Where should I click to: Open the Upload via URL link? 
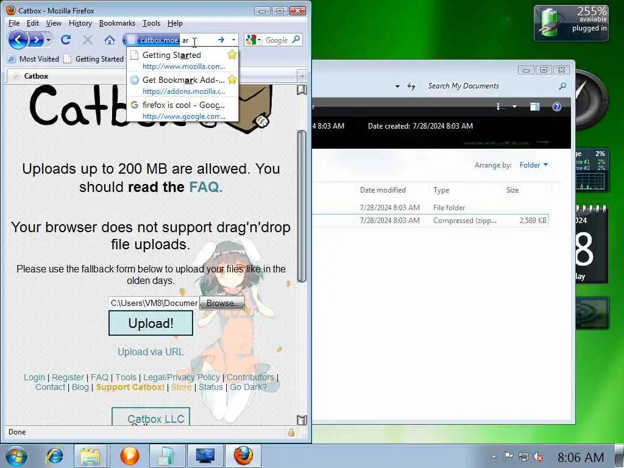[151, 352]
